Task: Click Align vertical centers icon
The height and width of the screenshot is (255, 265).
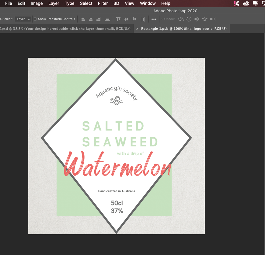Action: [126, 19]
